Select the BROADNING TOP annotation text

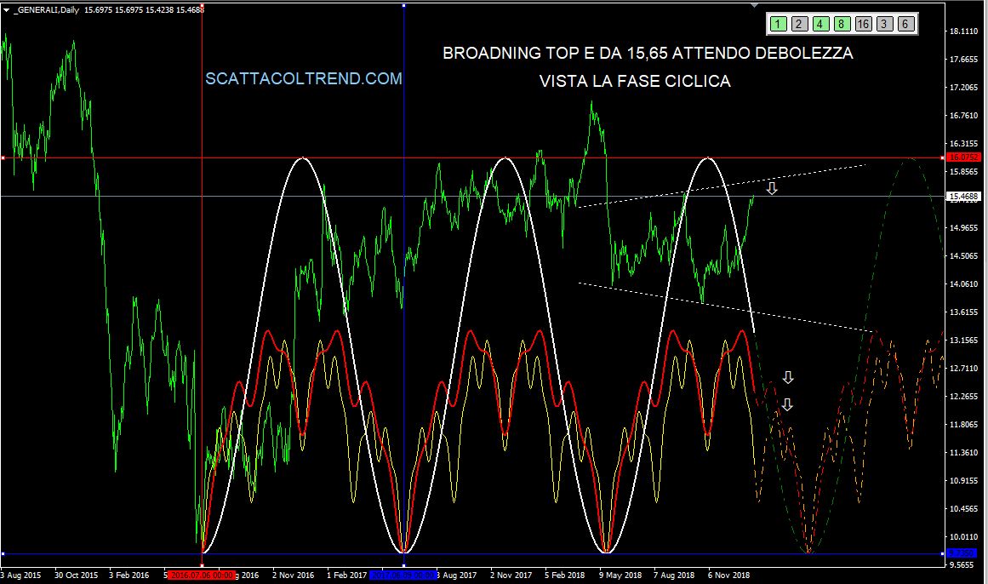pyautogui.click(x=648, y=54)
